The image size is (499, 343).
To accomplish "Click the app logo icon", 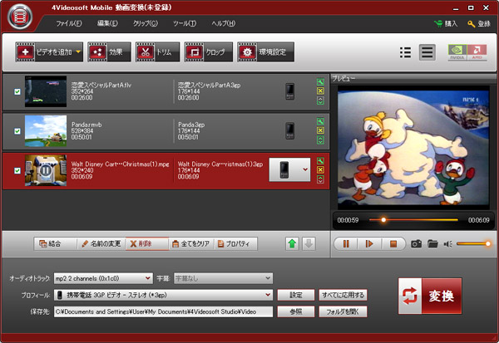I will tap(20, 17).
